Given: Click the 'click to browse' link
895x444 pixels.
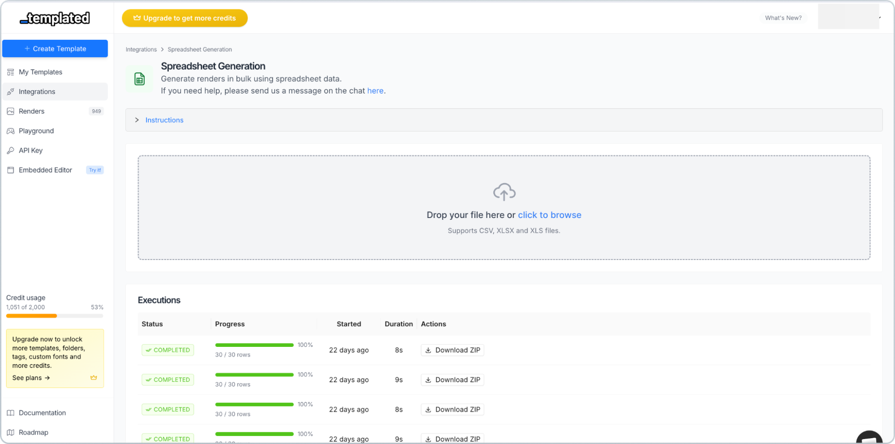Looking at the screenshot, I should [549, 215].
